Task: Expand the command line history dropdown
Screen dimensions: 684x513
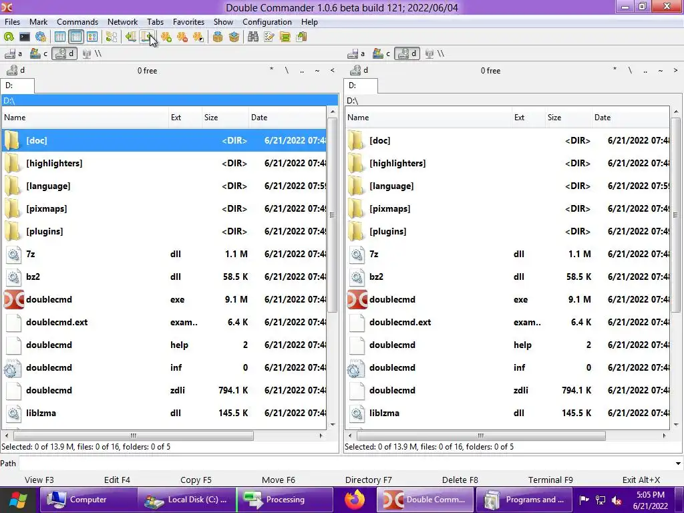Action: tap(678, 464)
